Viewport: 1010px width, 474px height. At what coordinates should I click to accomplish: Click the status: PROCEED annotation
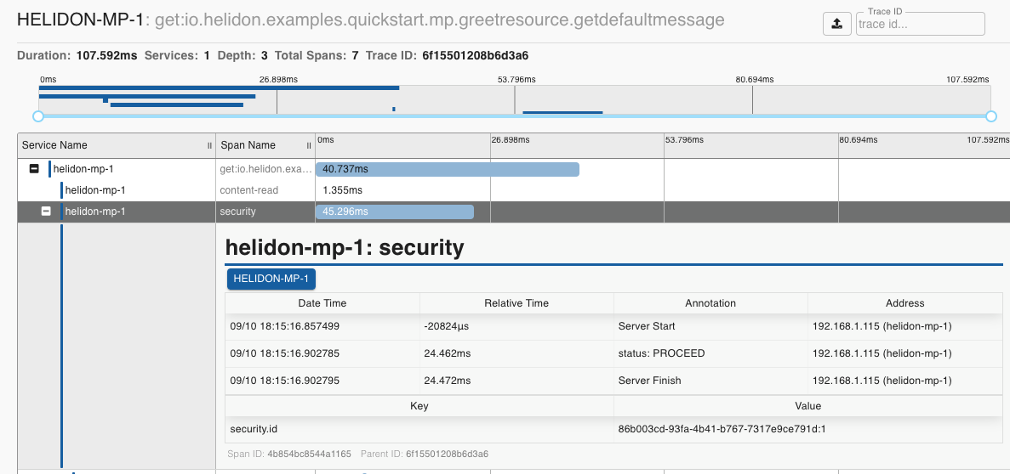click(x=661, y=353)
